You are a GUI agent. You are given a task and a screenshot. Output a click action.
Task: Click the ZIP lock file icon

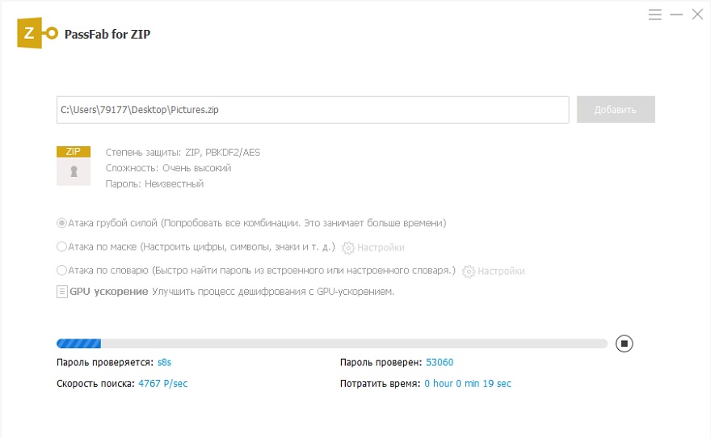74,171
